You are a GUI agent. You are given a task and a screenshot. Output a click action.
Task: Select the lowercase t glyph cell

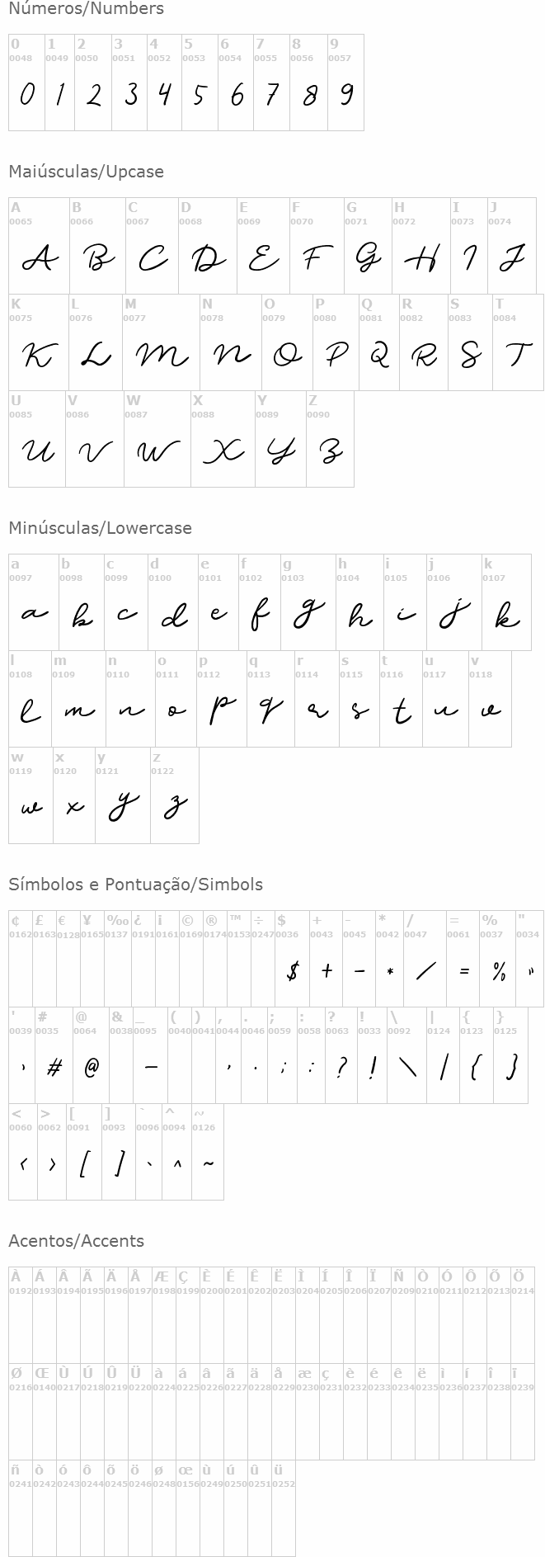pyautogui.click(x=401, y=700)
